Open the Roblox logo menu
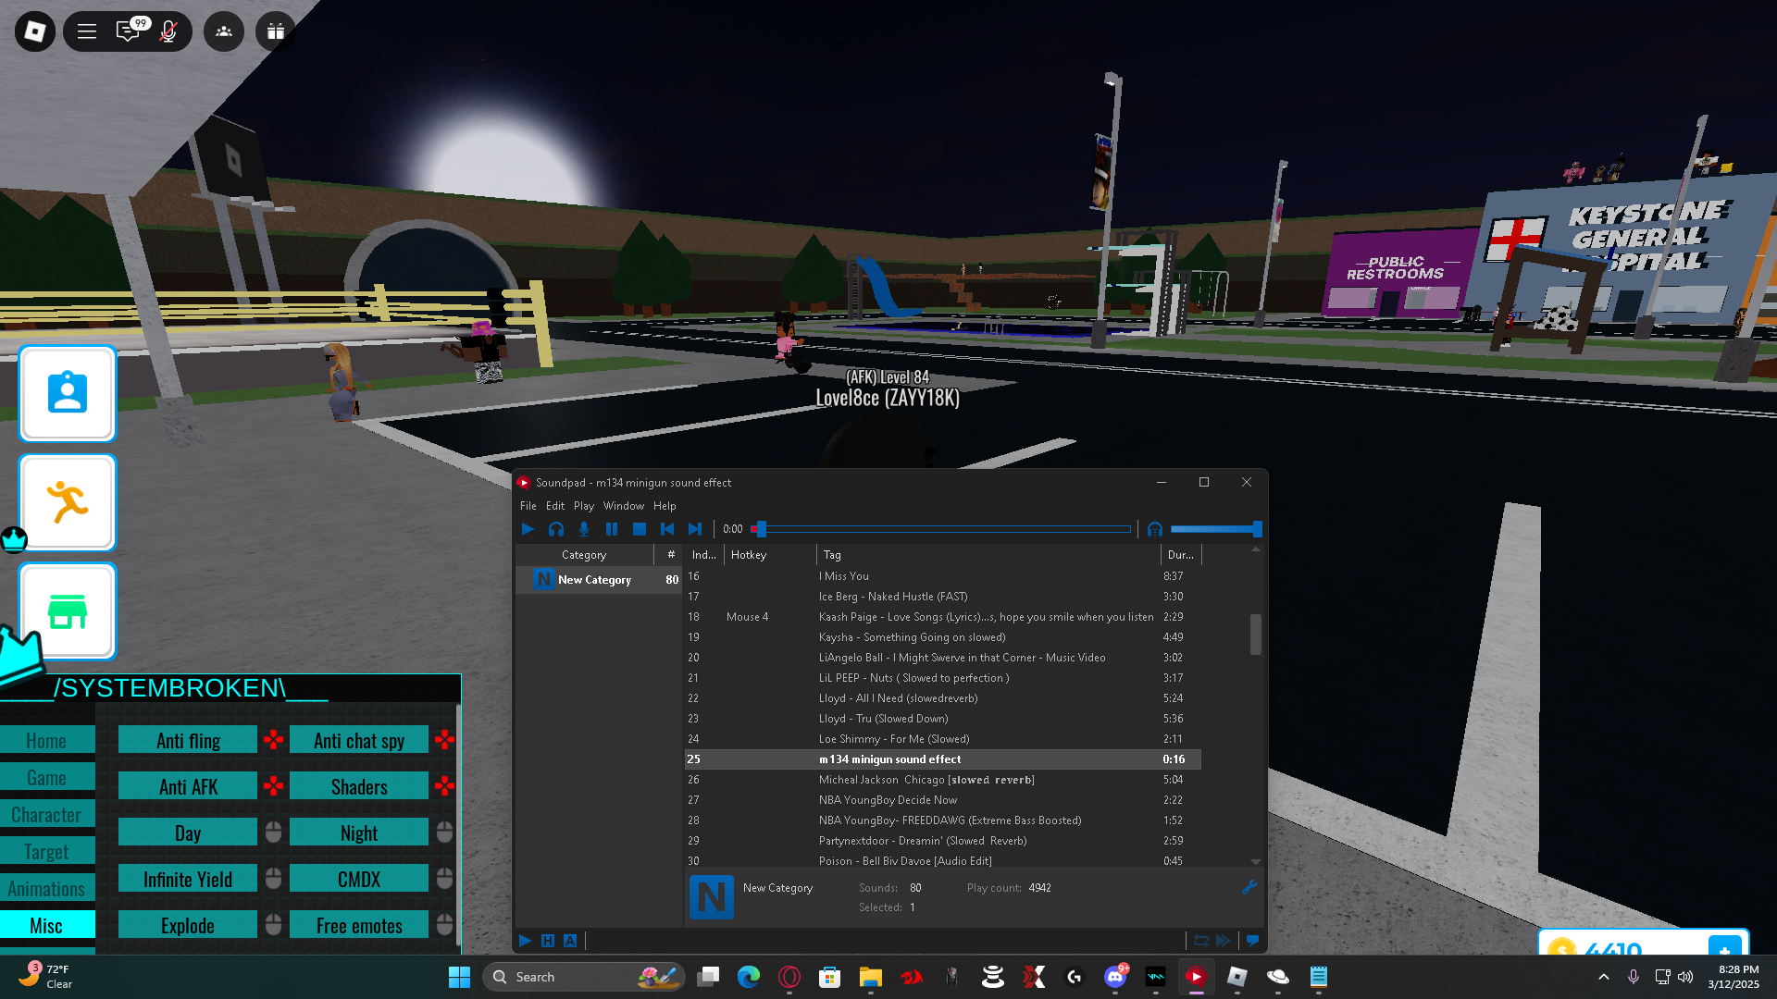Viewport: 1777px width, 999px height. click(35, 31)
